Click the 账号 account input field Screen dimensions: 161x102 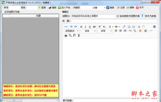click(x=15, y=7)
